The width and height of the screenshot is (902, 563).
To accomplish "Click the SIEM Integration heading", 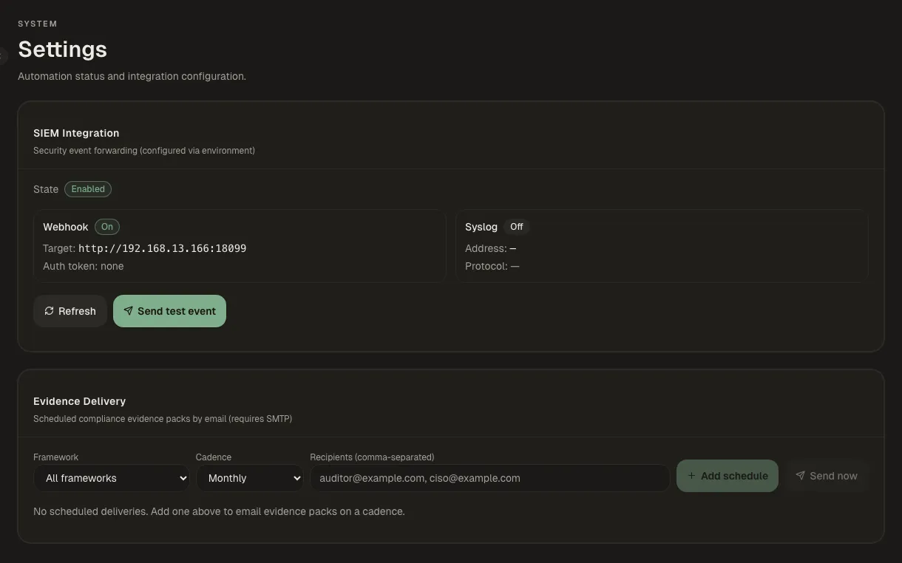I will 76,133.
